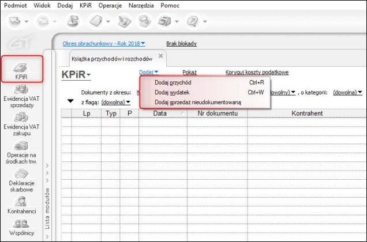Image resolution: width=367 pixels, height=242 pixels.
Task: Collapse filters with the black triangle
Action: [70, 101]
